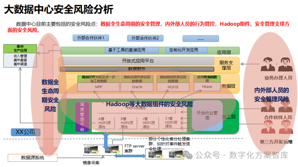Click the FTP server icon under the blue vertical arrow

112,150
